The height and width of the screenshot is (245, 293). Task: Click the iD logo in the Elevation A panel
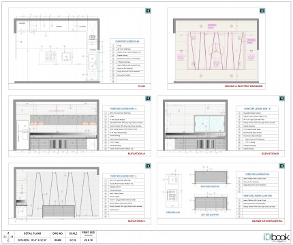[x=148, y=98]
